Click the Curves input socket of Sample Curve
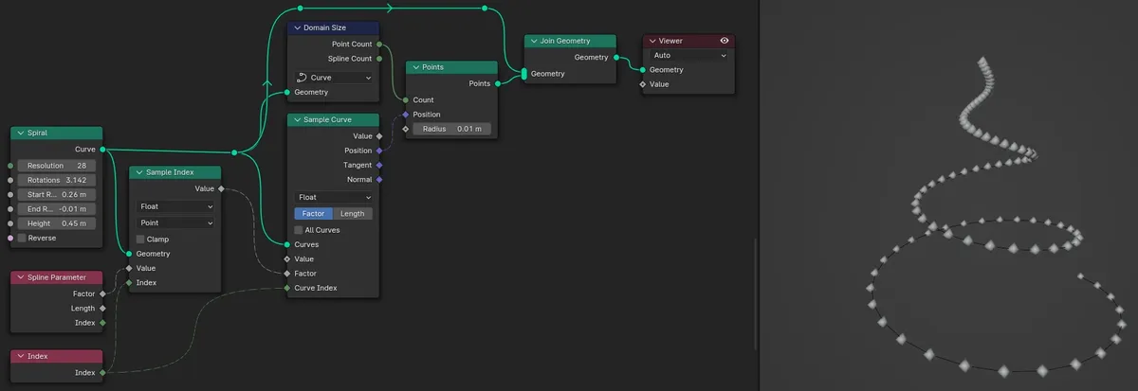 click(287, 244)
